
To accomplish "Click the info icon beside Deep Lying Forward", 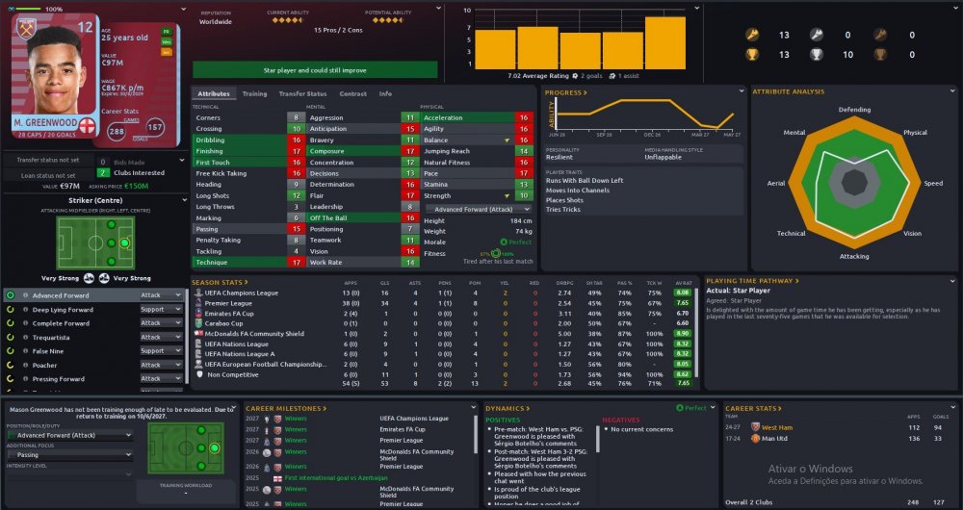I will pyautogui.click(x=26, y=309).
